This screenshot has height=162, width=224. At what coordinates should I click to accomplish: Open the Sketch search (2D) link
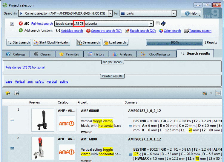click(x=142, y=31)
